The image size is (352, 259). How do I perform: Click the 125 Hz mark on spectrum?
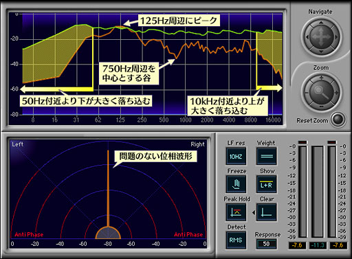pyautogui.click(x=120, y=120)
